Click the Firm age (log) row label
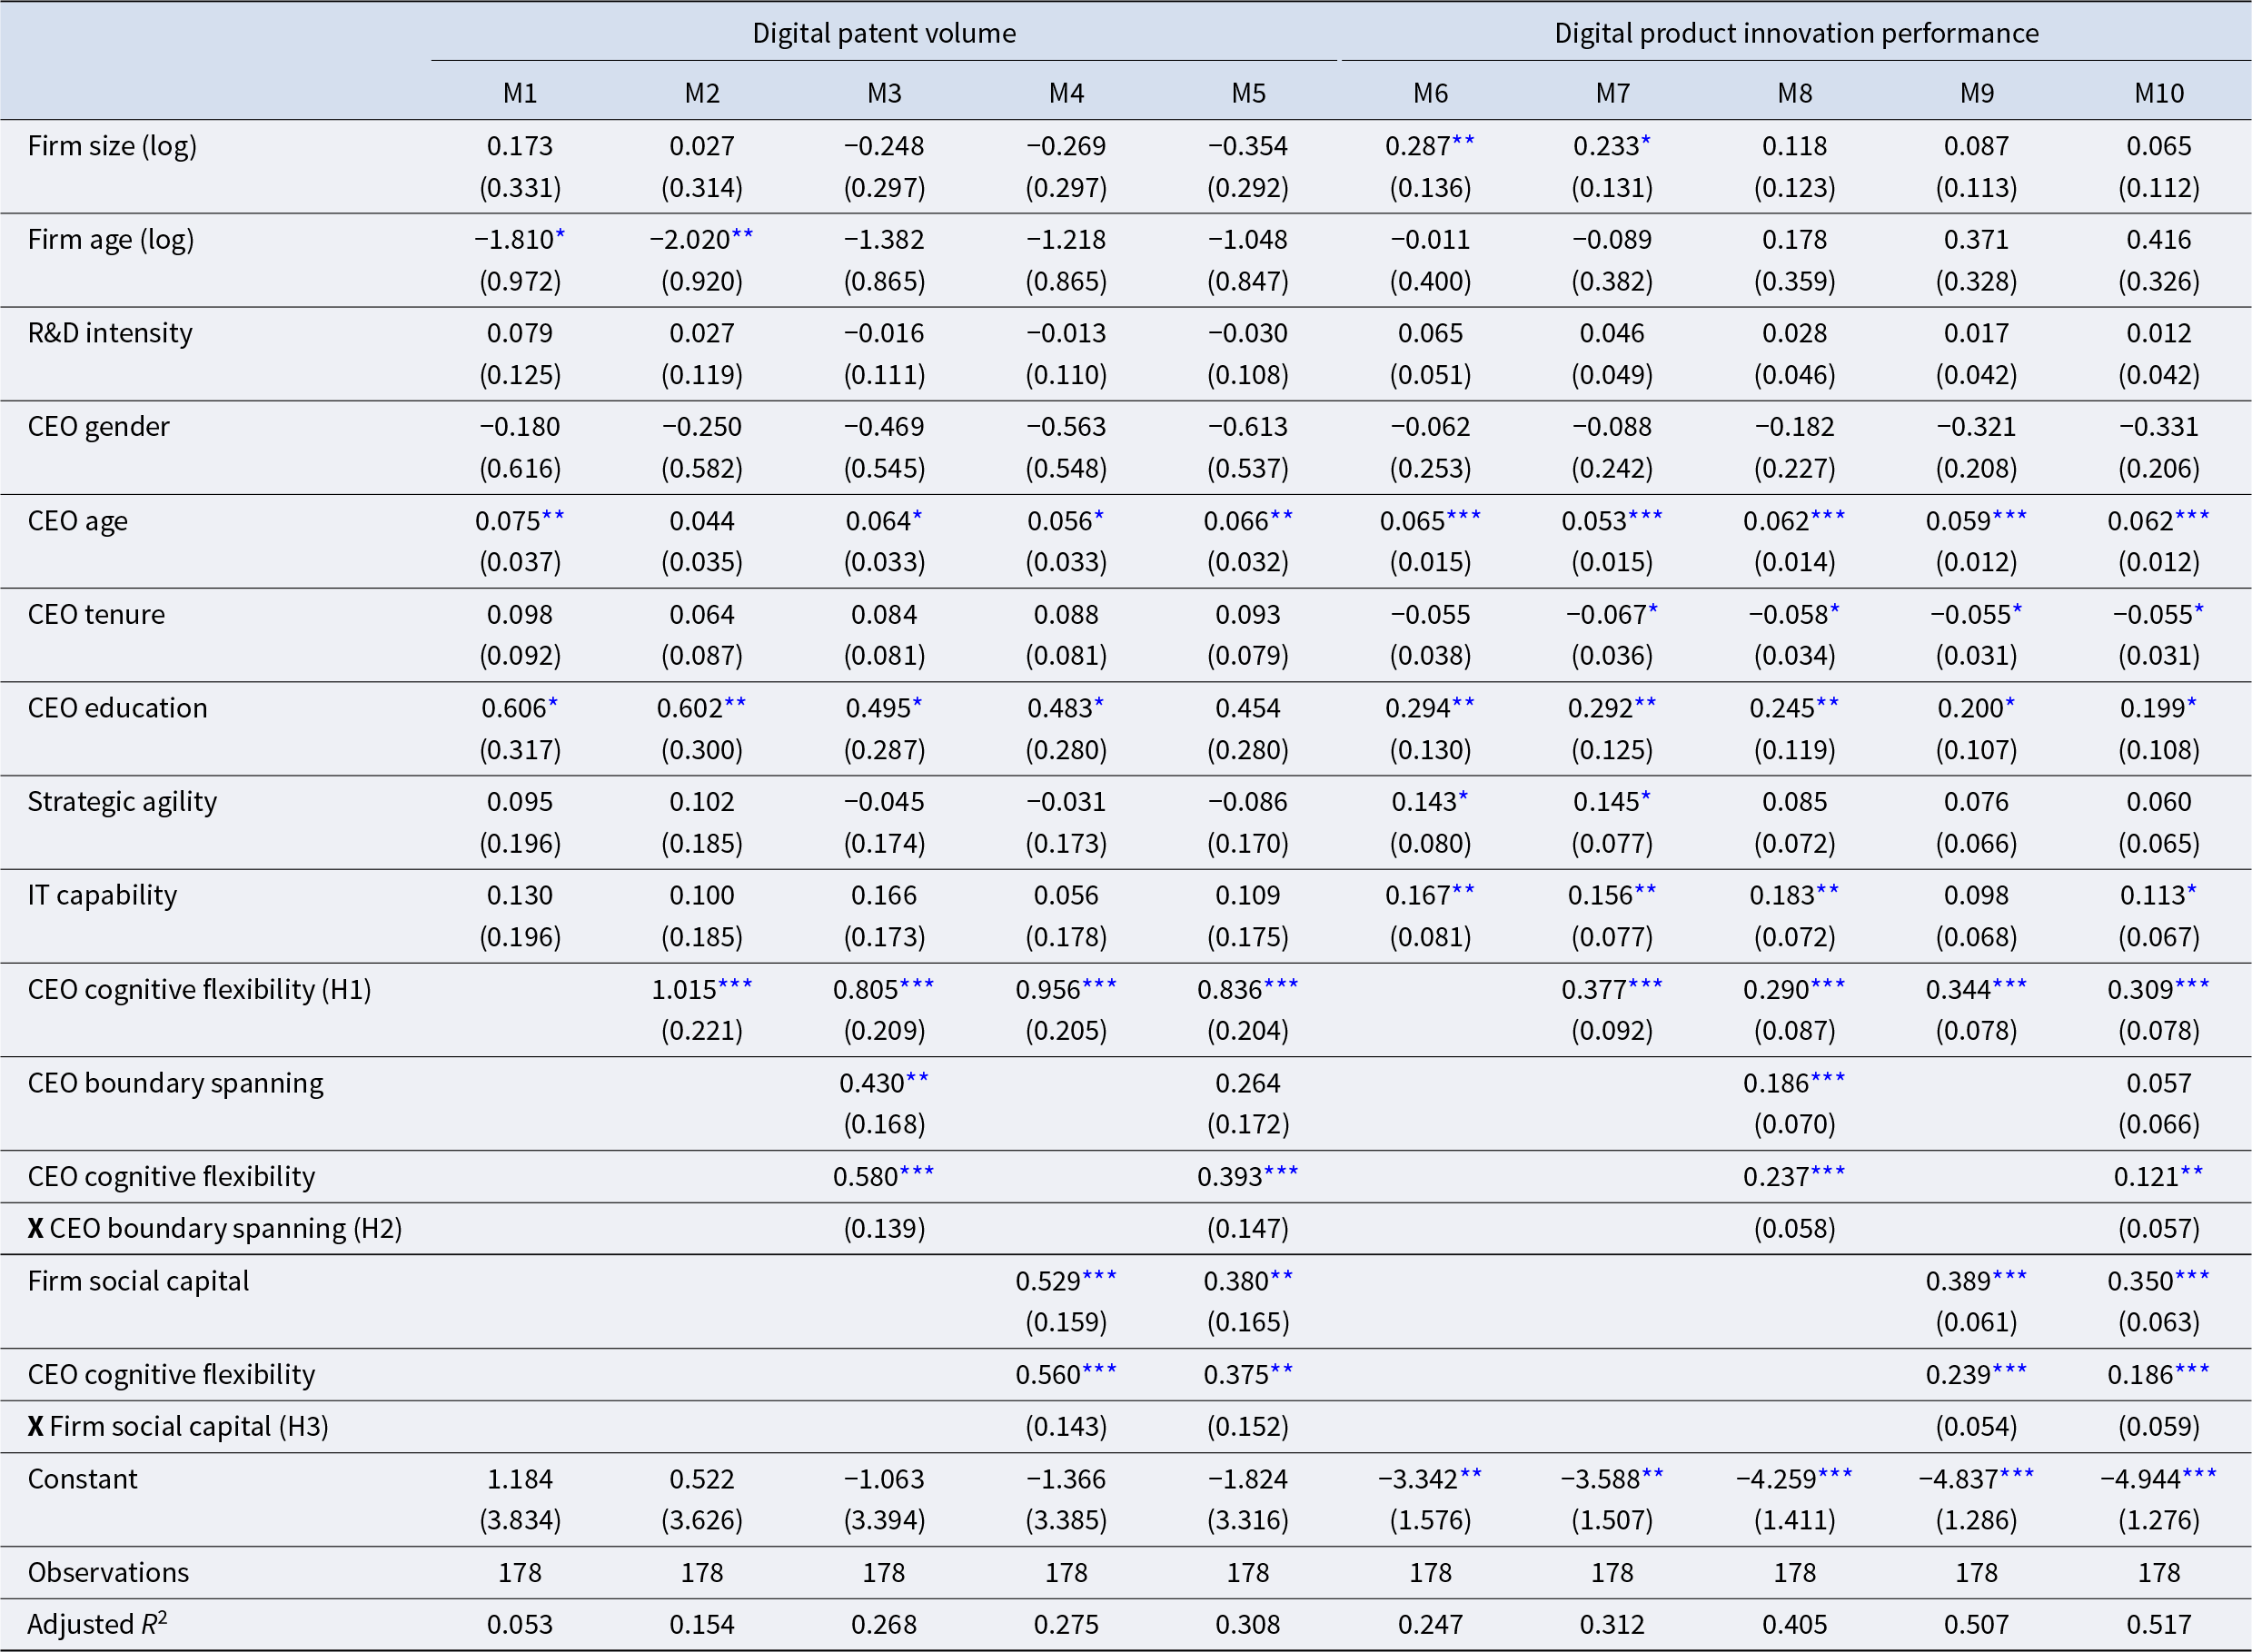Image resolution: width=2252 pixels, height=1652 pixels. (111, 240)
